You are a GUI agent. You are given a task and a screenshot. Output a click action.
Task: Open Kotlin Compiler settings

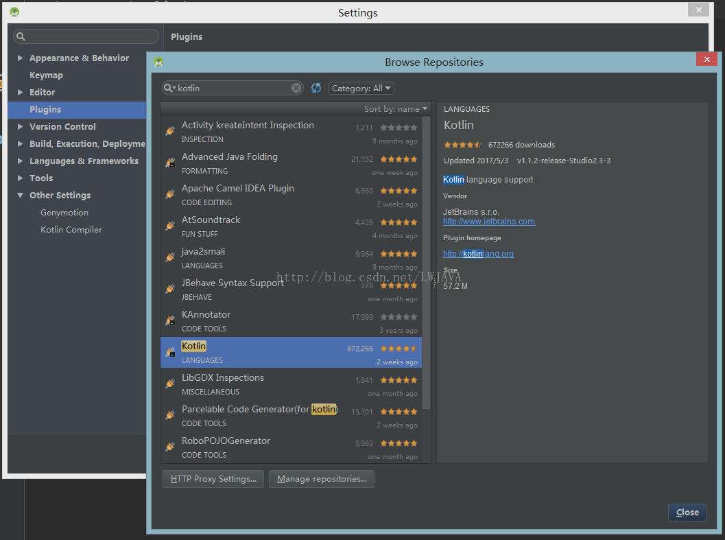[71, 229]
